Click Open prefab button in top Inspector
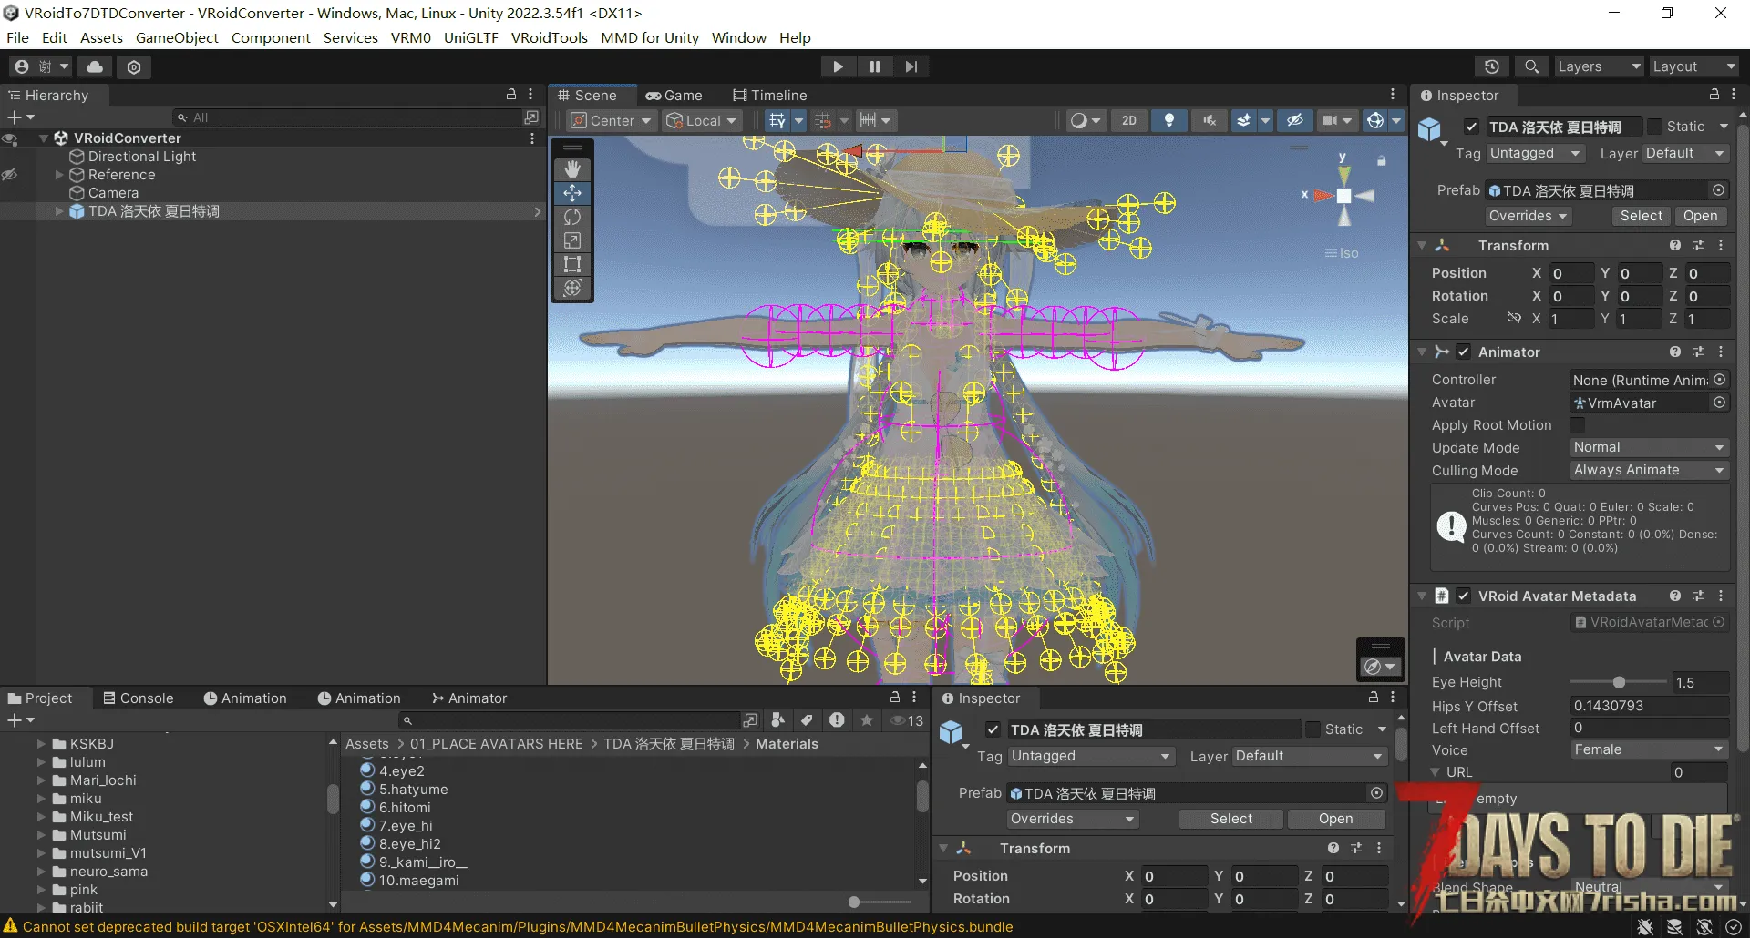This screenshot has width=1750, height=938. pos(1700,216)
